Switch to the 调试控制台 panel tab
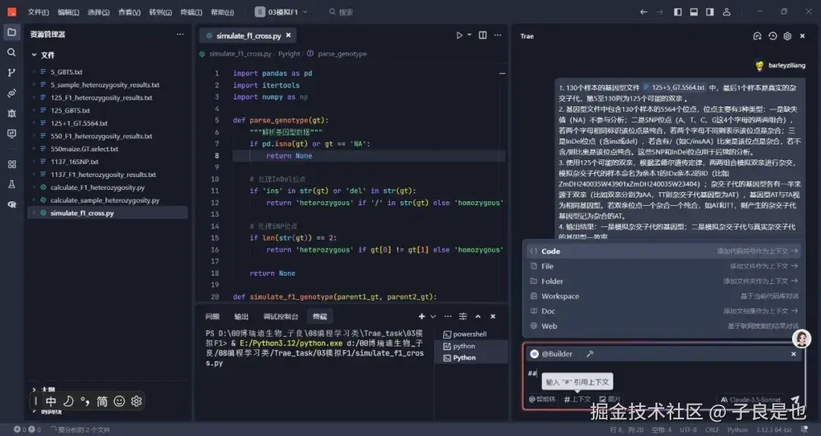Viewport: 821px width, 436px height. pyautogui.click(x=281, y=316)
